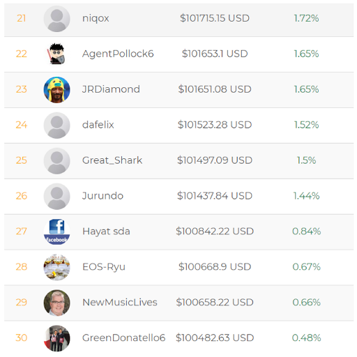This screenshot has width=357, height=357.
Task: Select the 1.72% gain value
Action: [306, 18]
